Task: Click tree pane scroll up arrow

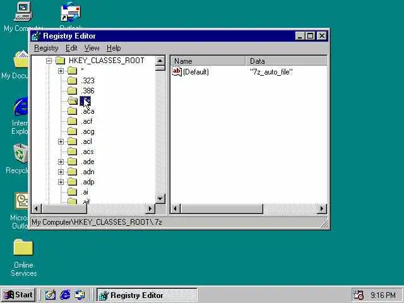Action: [160, 61]
